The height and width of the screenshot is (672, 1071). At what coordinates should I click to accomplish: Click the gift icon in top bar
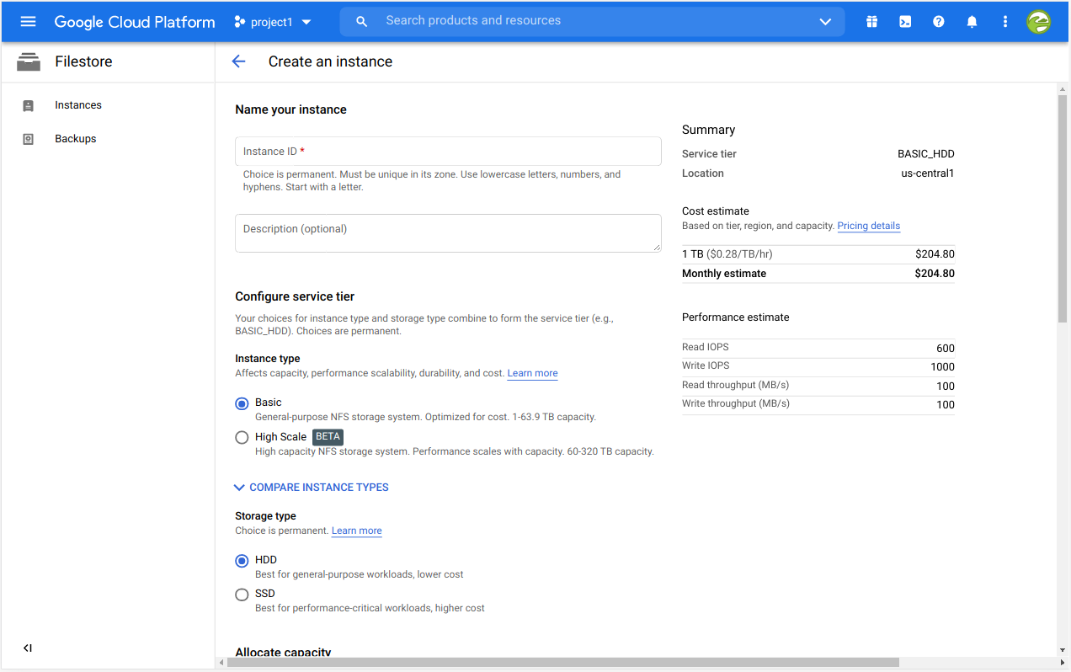coord(871,22)
